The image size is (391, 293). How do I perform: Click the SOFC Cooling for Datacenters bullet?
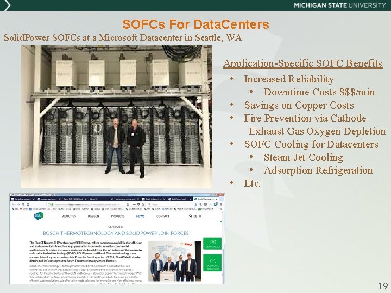coord(311,144)
